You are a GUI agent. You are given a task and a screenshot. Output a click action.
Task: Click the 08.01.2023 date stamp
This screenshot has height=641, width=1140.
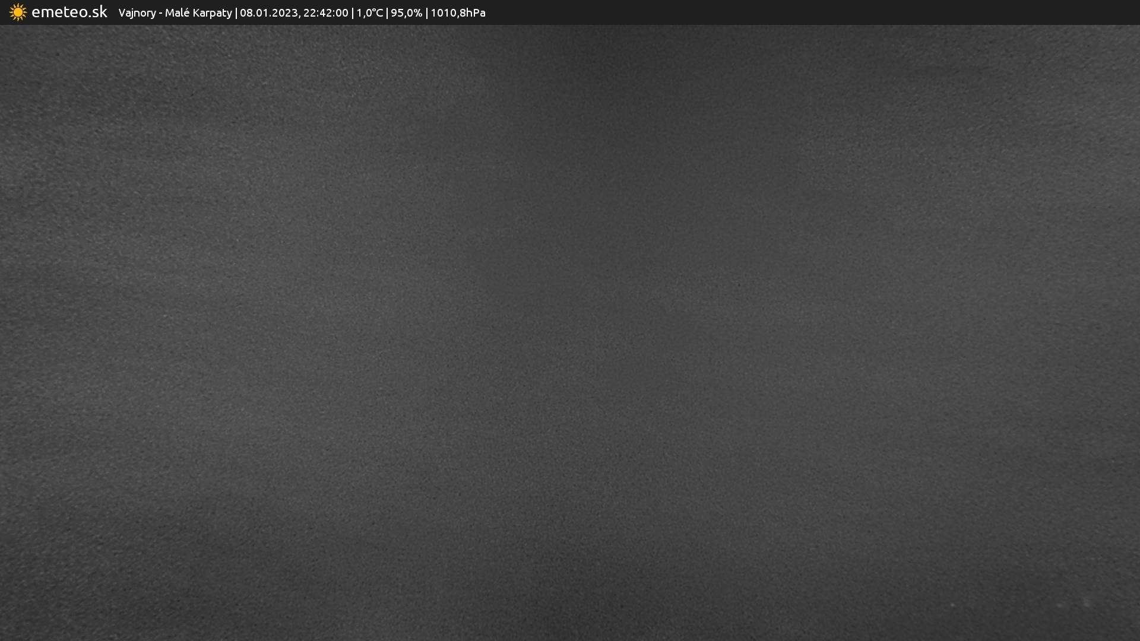pyautogui.click(x=268, y=13)
